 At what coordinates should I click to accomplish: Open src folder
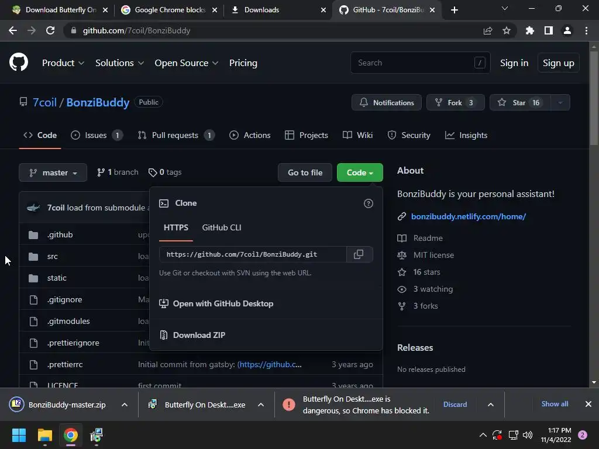pyautogui.click(x=52, y=257)
